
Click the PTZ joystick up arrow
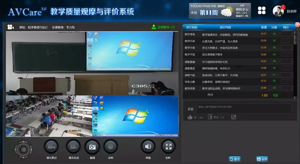[23, 142]
